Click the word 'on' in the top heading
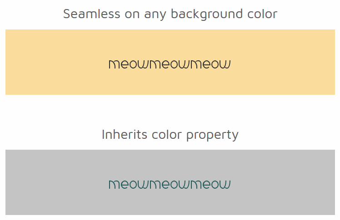The width and height of the screenshot is (340, 220). click(132, 15)
